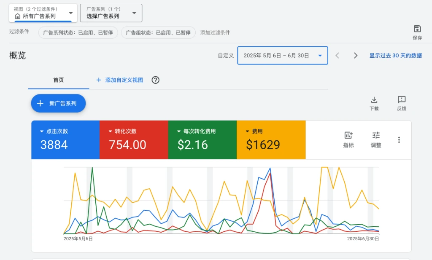This screenshot has width=432, height=260.
Task: Open the 选择广告系列 campaign dropdown
Action: tap(111, 13)
